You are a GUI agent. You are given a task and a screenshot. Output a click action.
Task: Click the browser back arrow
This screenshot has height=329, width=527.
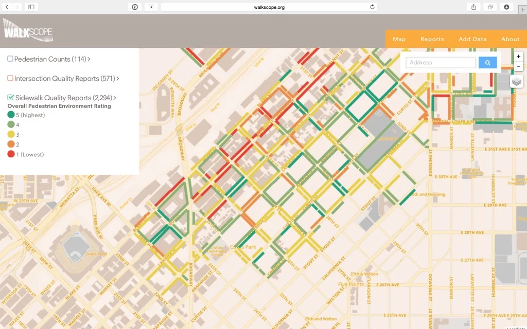(x=7, y=7)
